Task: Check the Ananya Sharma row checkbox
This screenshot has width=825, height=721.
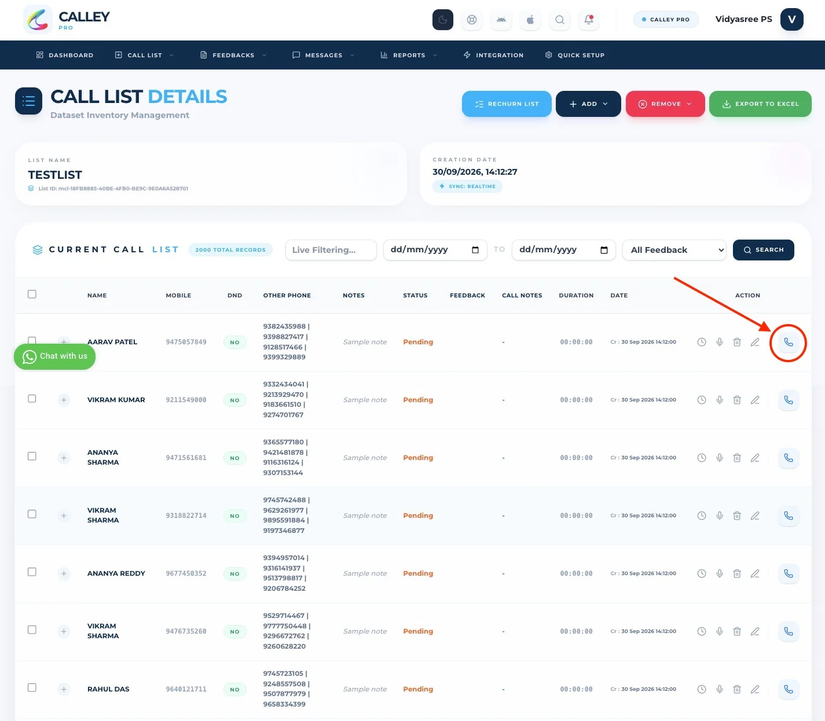Action: click(32, 457)
